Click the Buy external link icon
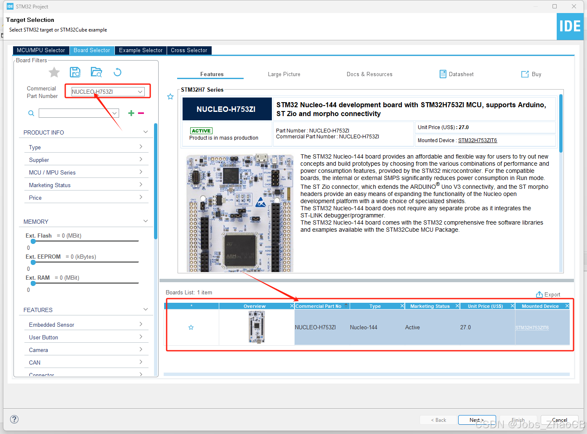 coord(525,74)
